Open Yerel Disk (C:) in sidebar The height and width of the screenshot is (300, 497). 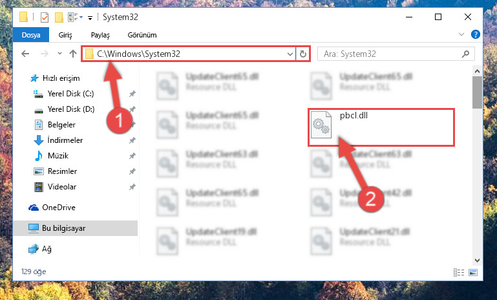coord(70,94)
